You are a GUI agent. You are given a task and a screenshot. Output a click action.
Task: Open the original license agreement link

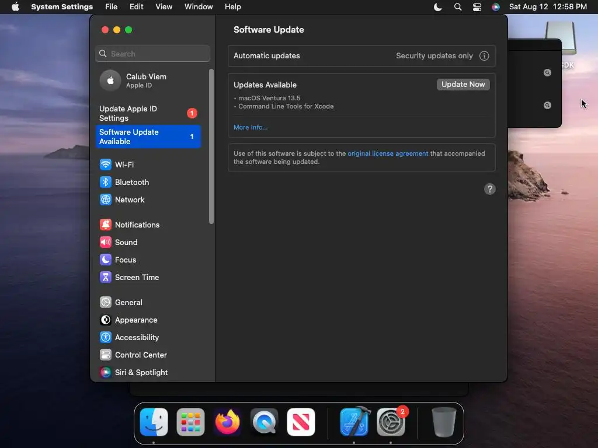tap(388, 153)
